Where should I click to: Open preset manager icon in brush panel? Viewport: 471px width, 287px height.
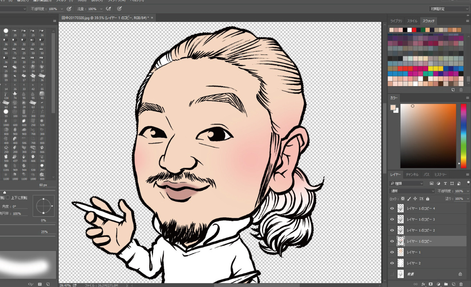(40, 284)
